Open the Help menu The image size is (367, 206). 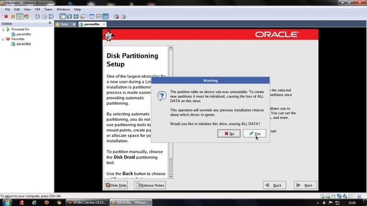(x=77, y=9)
